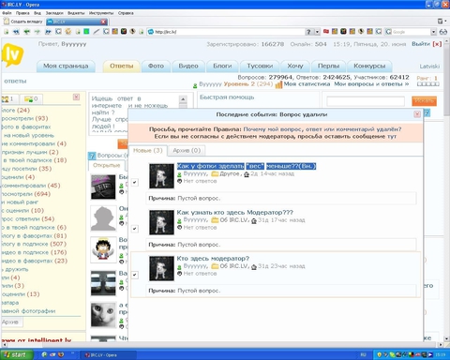Click the bar chart icon beside Моя статистика

[278, 84]
